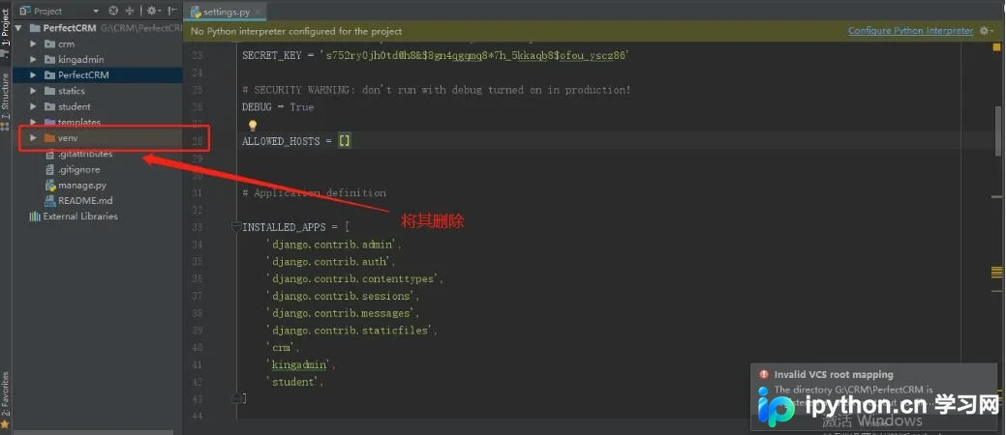
Task: Hide the Project tool window panel
Action: 172,11
